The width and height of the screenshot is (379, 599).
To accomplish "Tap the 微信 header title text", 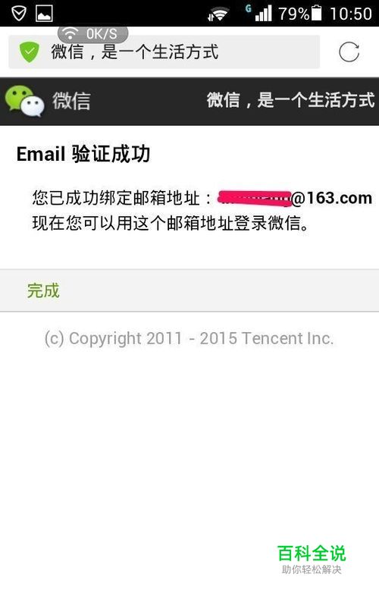I will [x=71, y=102].
